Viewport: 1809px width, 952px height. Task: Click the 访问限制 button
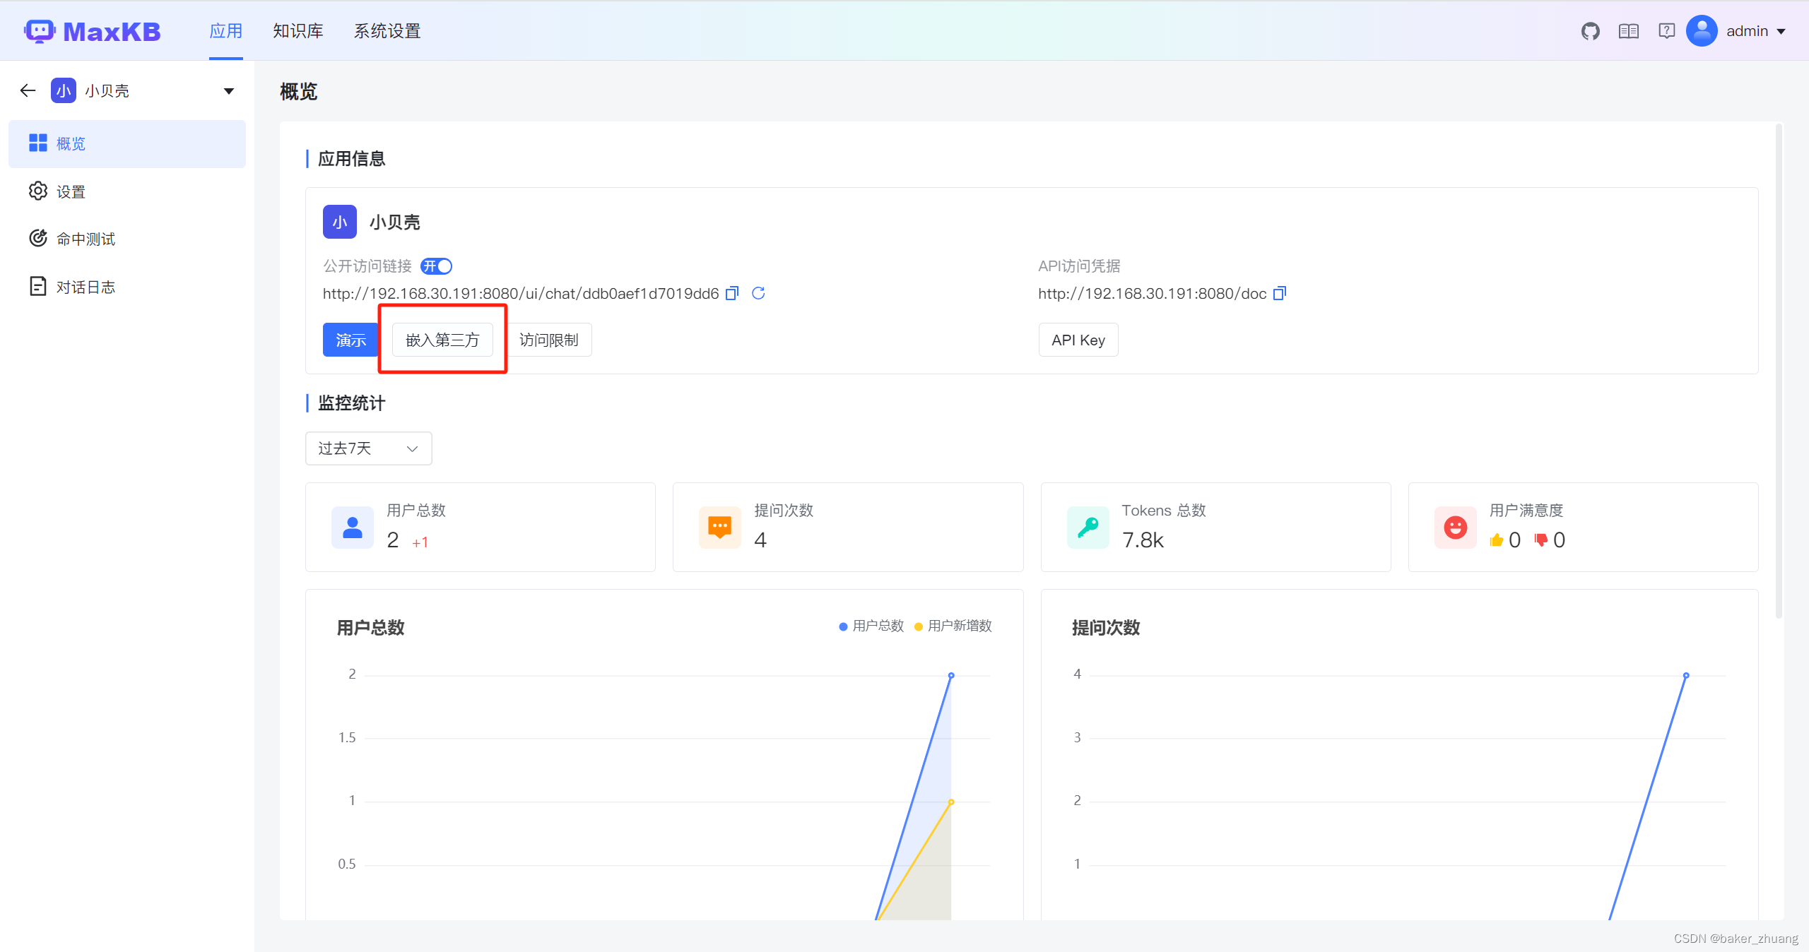point(549,340)
